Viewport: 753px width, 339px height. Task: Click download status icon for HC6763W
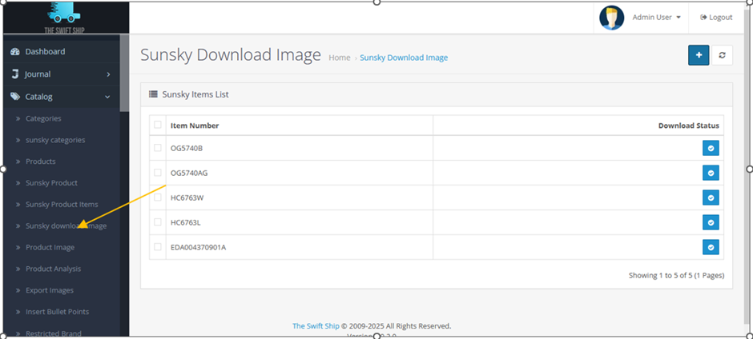point(711,197)
